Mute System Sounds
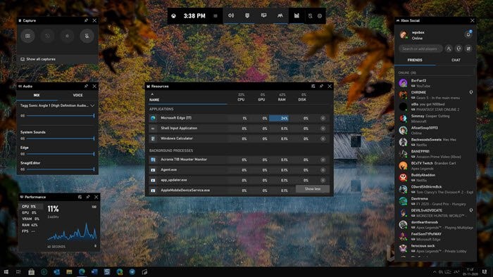 coord(23,138)
